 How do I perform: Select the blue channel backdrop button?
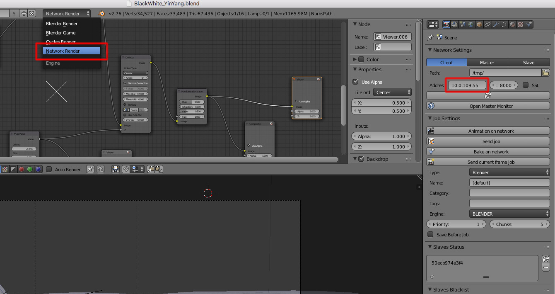click(x=38, y=169)
